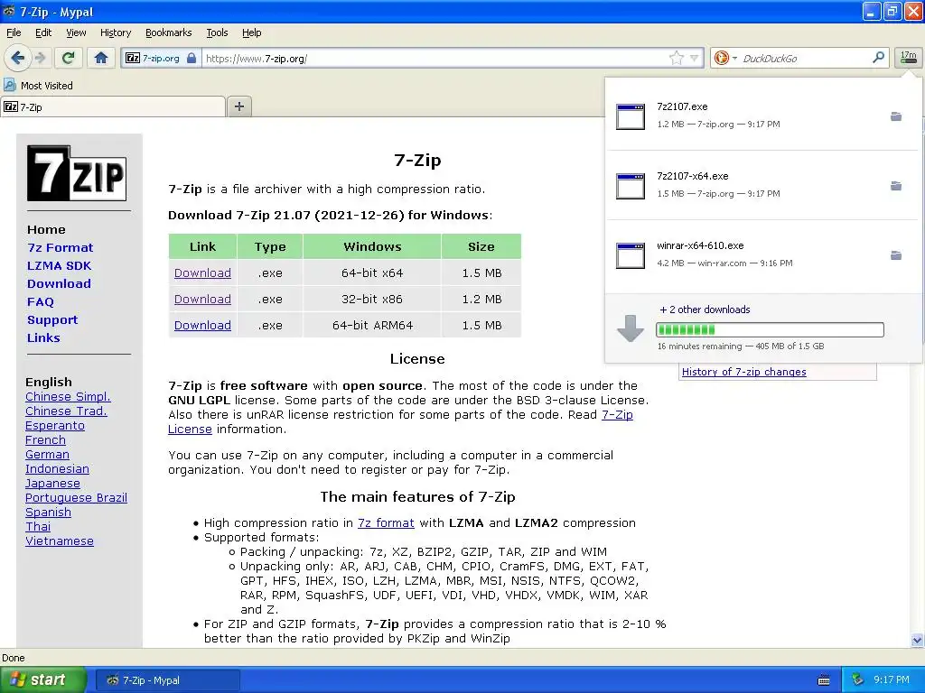Screen dimensions: 925x693
Task: Switch site language to Vietnamese
Action: coord(60,541)
